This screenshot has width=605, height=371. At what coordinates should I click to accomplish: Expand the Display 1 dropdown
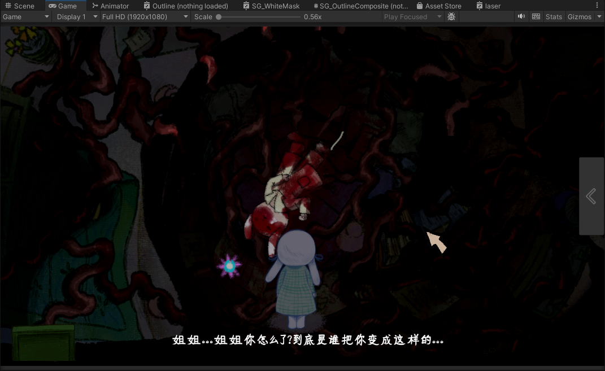(77, 16)
